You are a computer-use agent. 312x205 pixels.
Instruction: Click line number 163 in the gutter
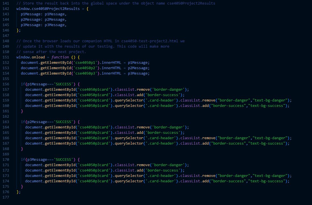click(x=6, y=122)
